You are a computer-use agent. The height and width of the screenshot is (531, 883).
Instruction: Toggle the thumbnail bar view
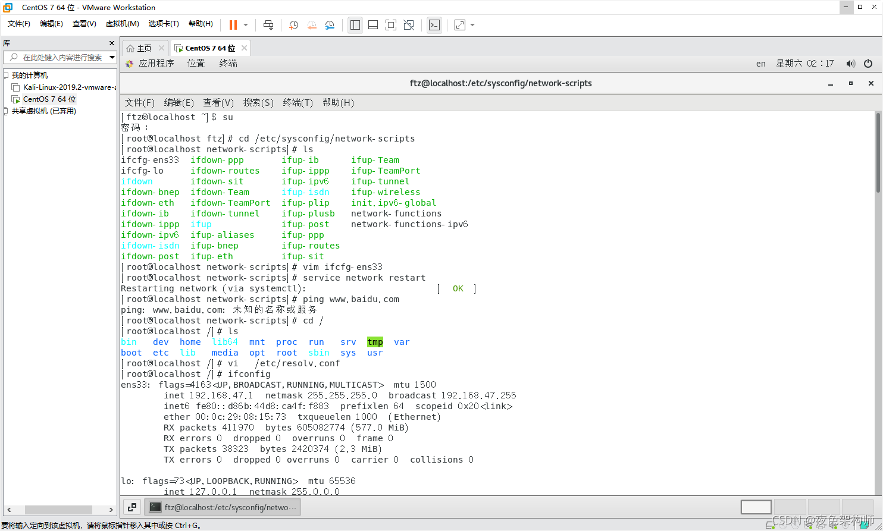coord(373,25)
